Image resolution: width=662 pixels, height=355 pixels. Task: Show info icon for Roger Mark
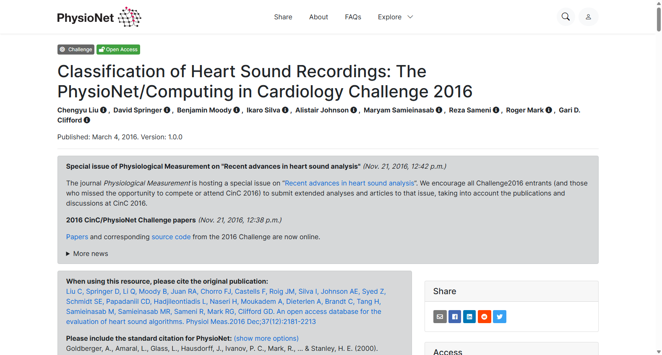(549, 110)
